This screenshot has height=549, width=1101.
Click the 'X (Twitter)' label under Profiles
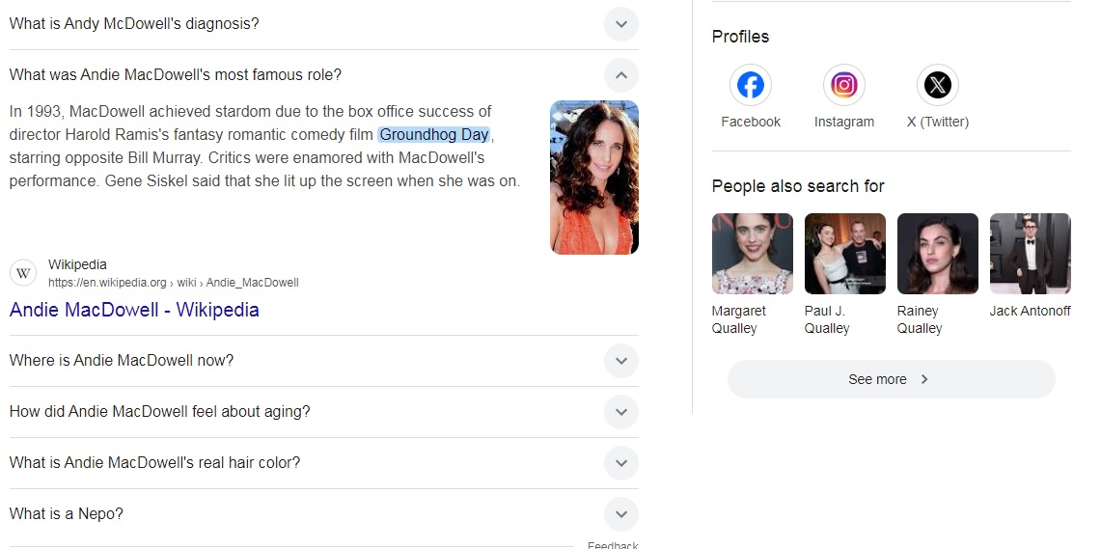[937, 122]
